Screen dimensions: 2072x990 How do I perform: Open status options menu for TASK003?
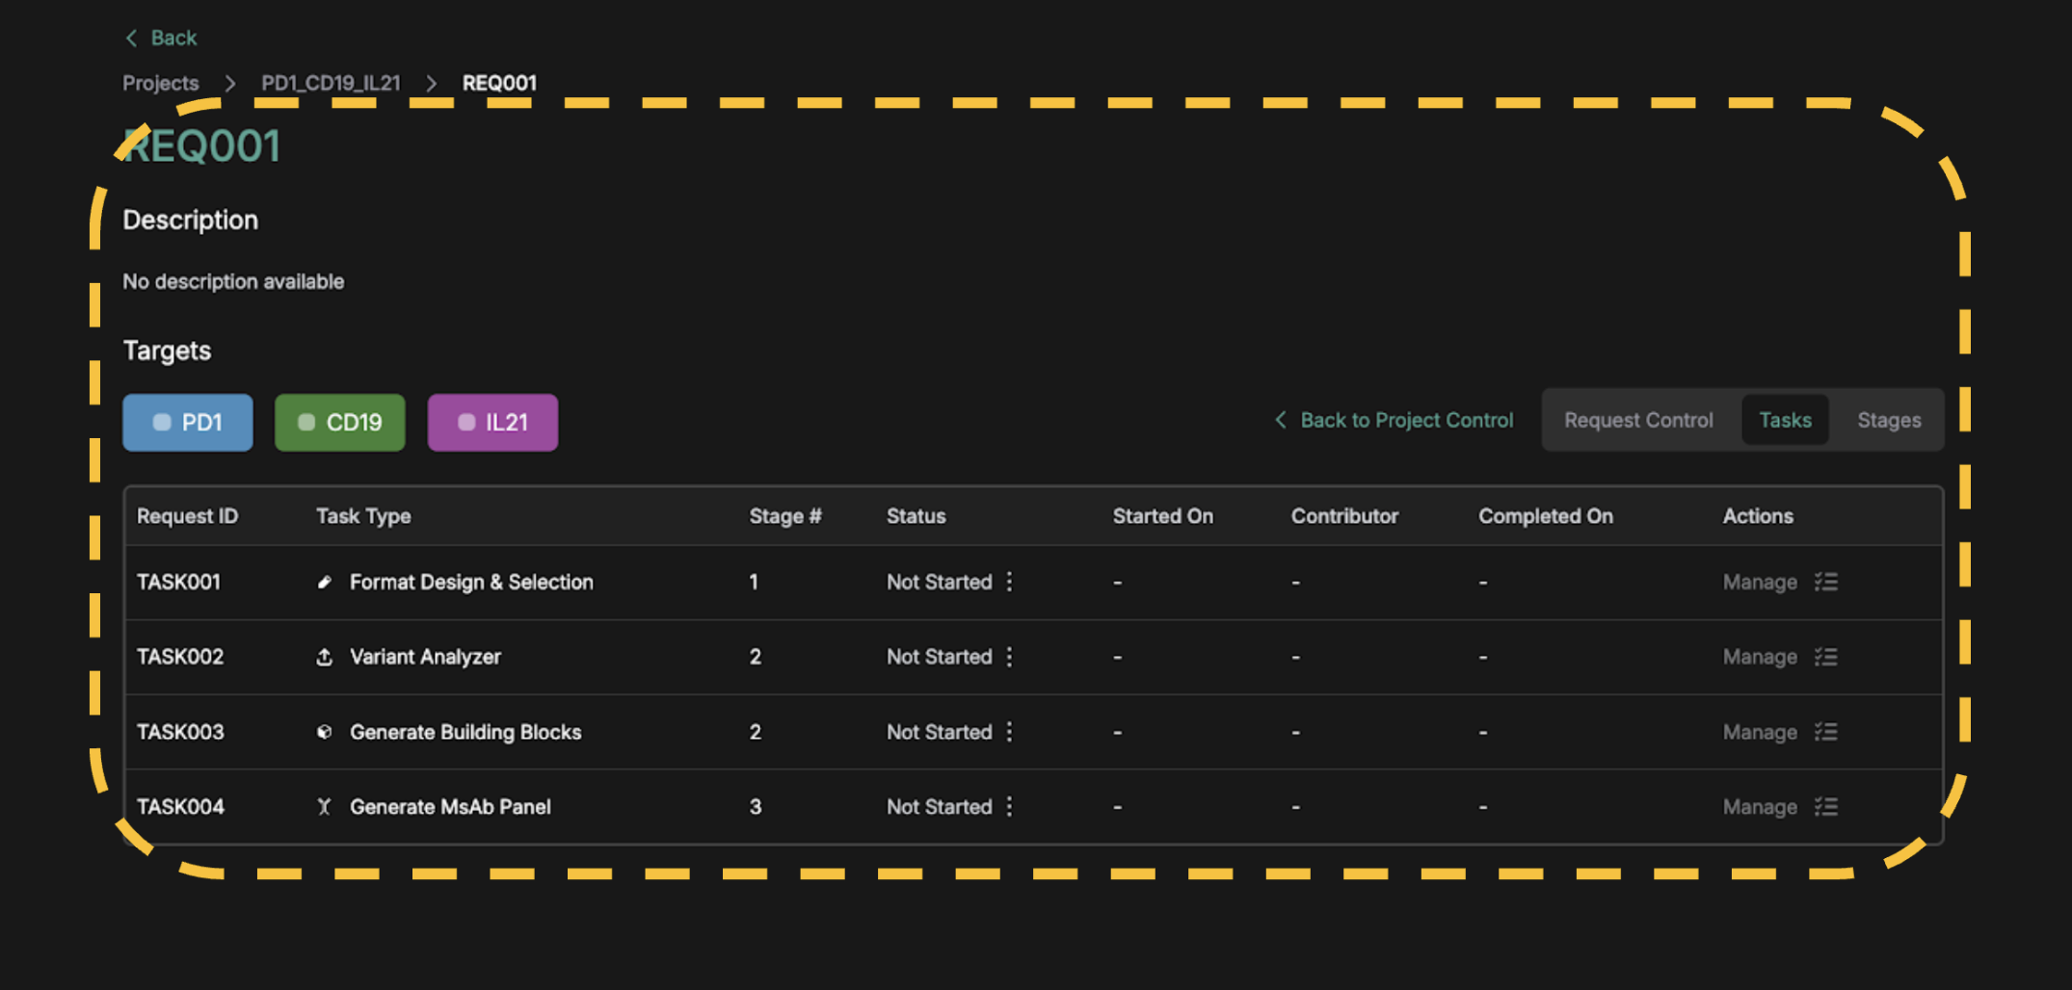pyautogui.click(x=1009, y=732)
